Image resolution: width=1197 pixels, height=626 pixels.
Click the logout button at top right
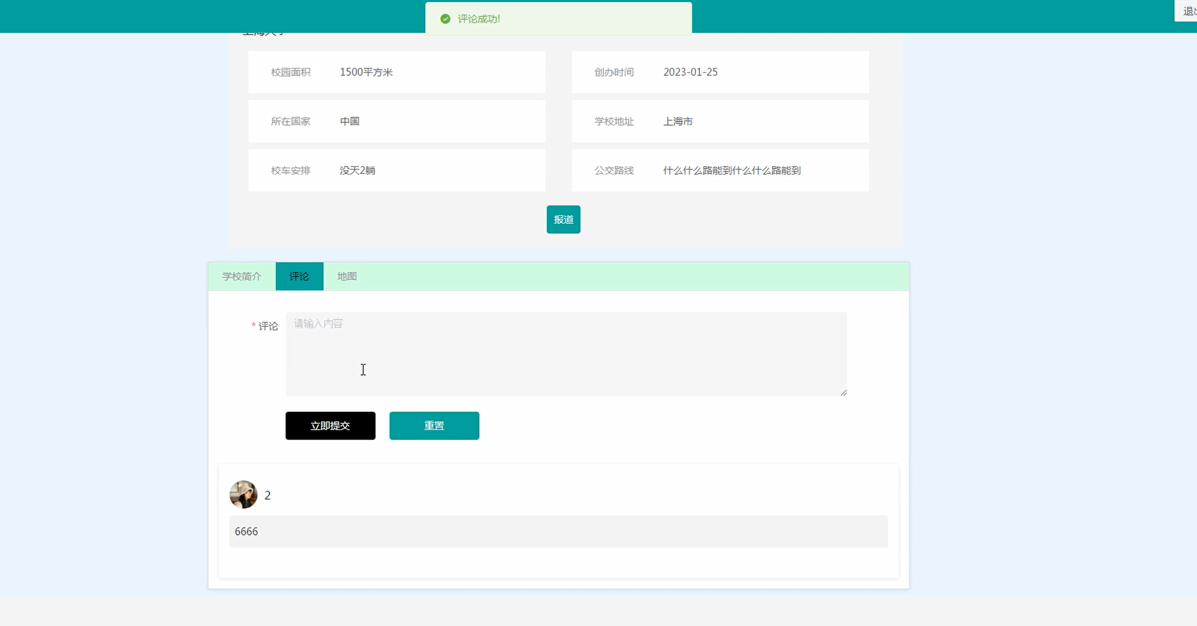click(1186, 11)
